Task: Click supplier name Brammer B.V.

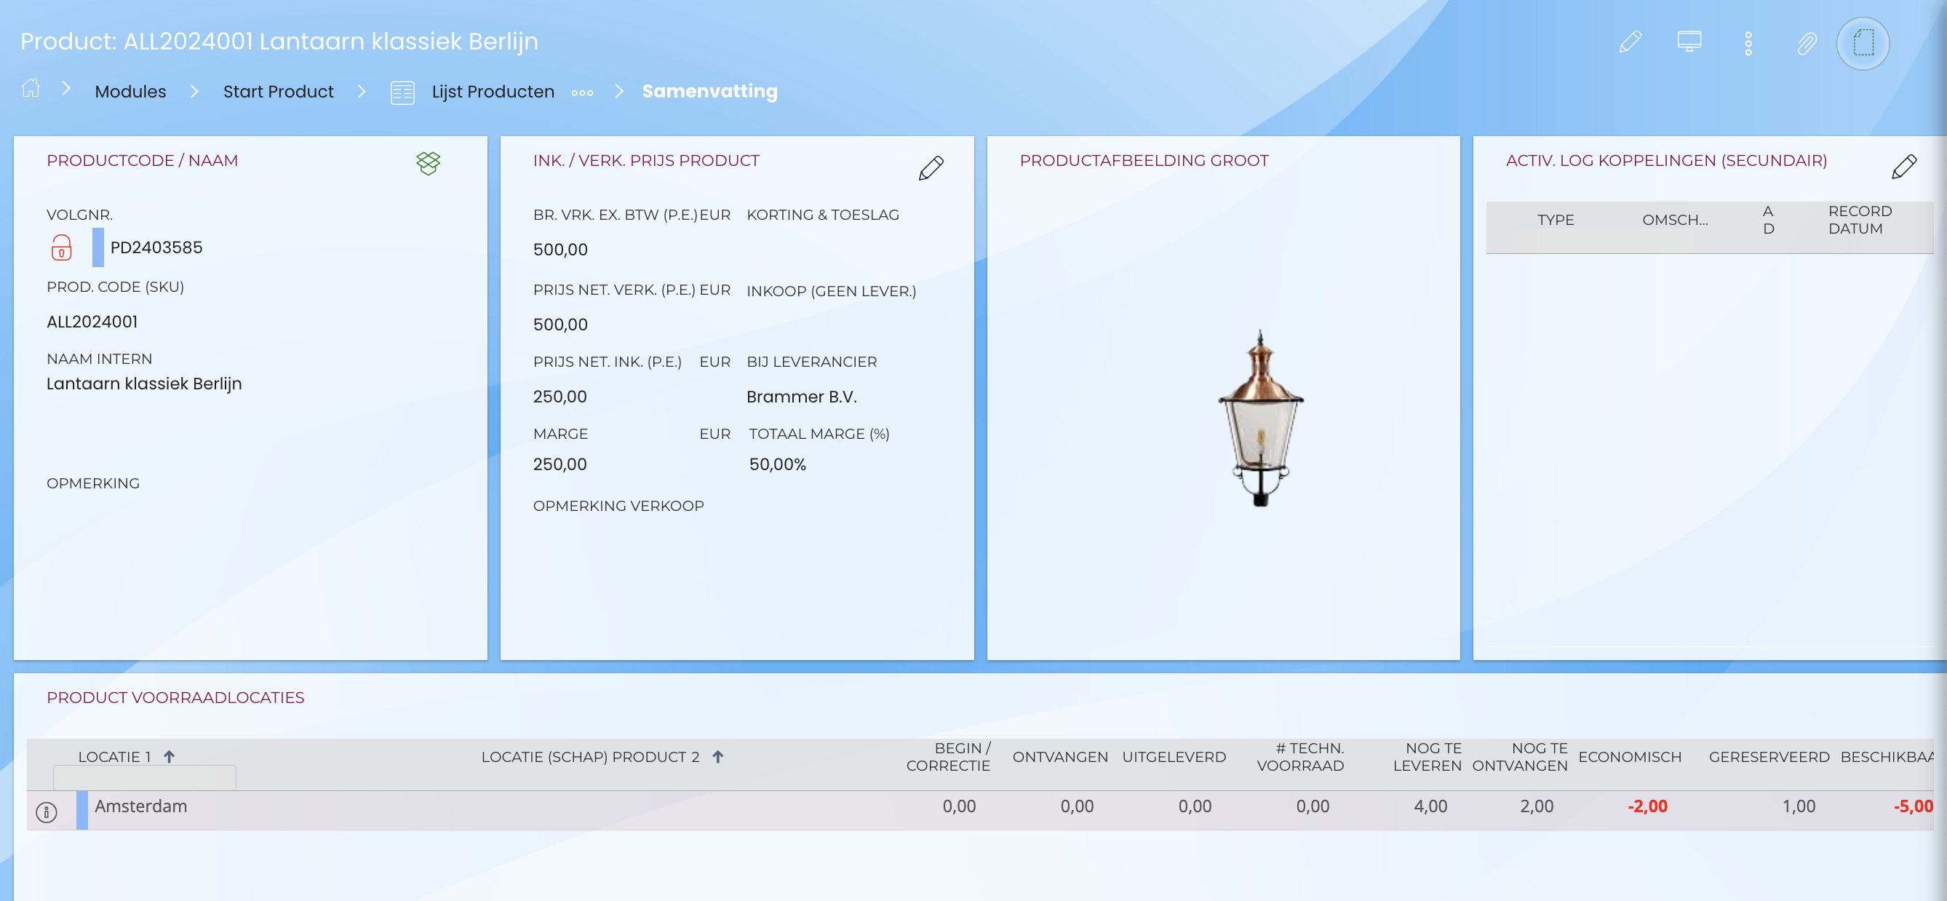Action: [801, 397]
